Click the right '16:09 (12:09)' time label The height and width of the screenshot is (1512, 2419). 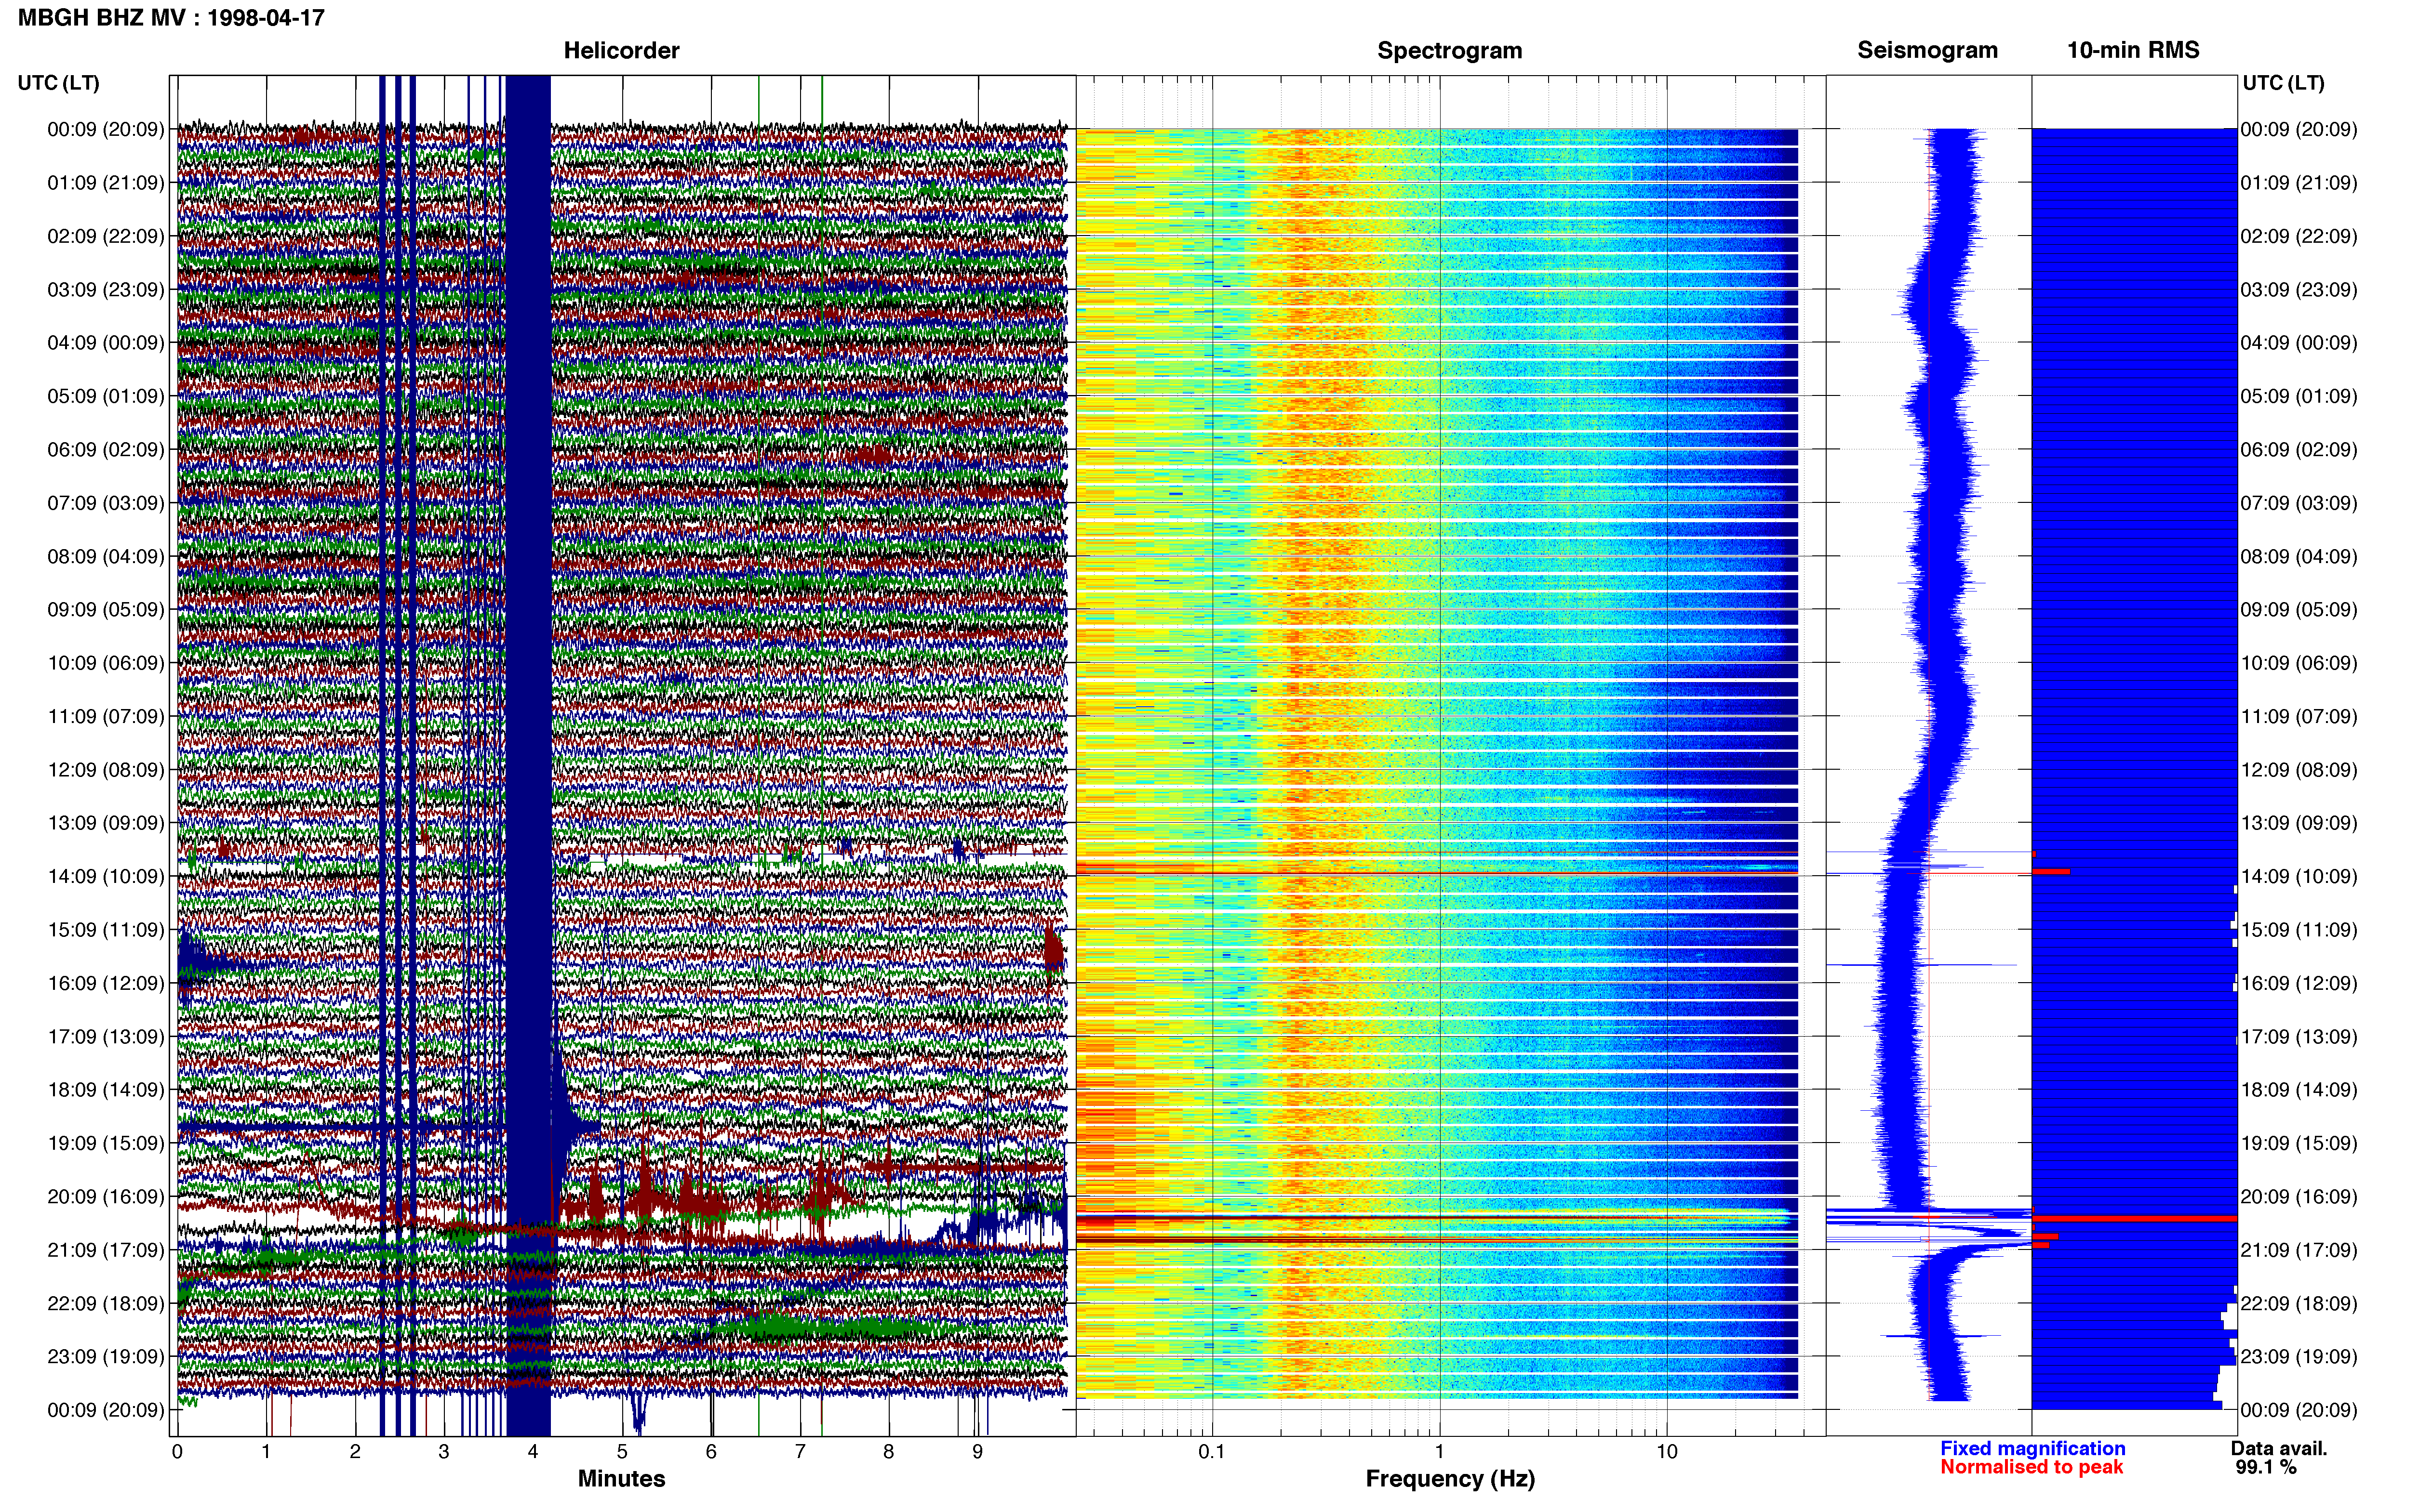[2299, 983]
